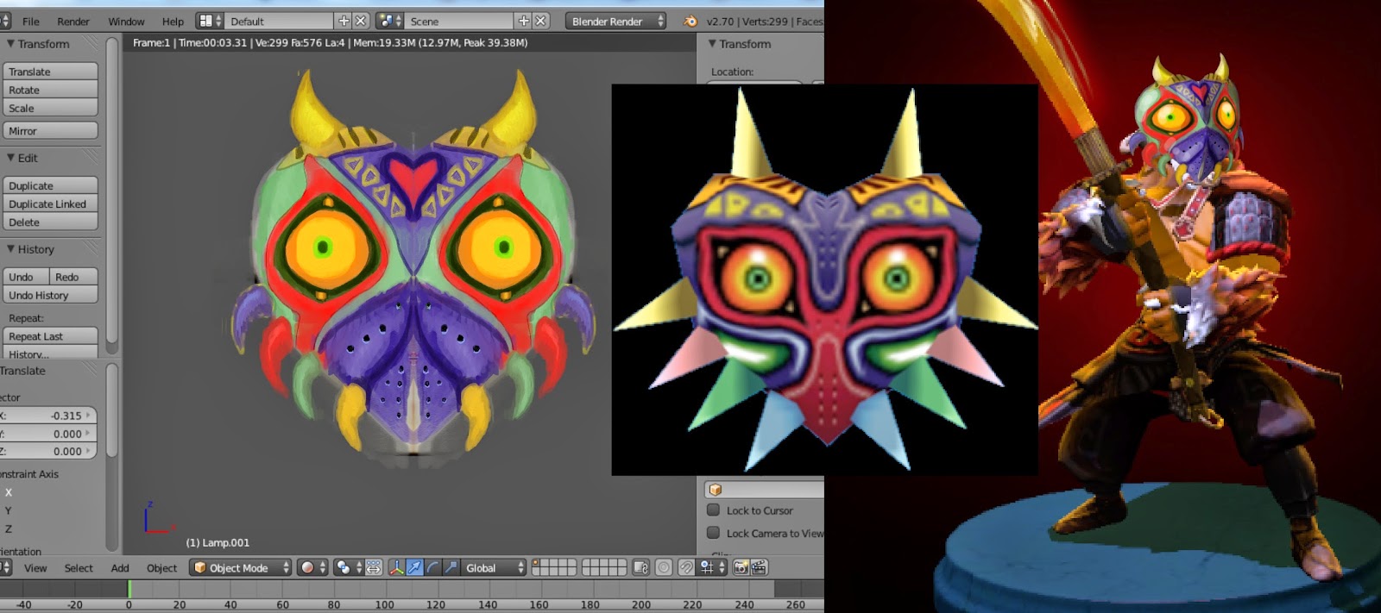Enable the scale manipulator icon

pyautogui.click(x=451, y=567)
